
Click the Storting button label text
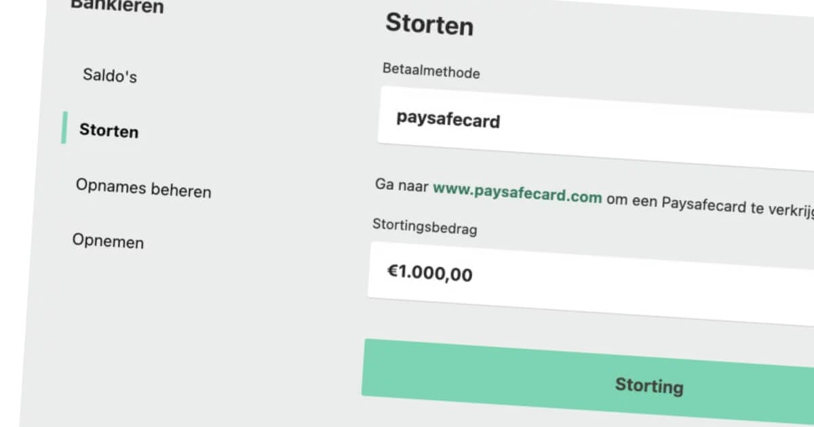pyautogui.click(x=649, y=385)
